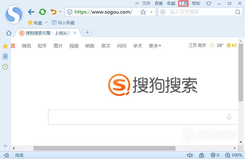Screen dimensions: 245x159
Task: Click the main Sogou search input box
Action: pyautogui.click(x=143, y=117)
